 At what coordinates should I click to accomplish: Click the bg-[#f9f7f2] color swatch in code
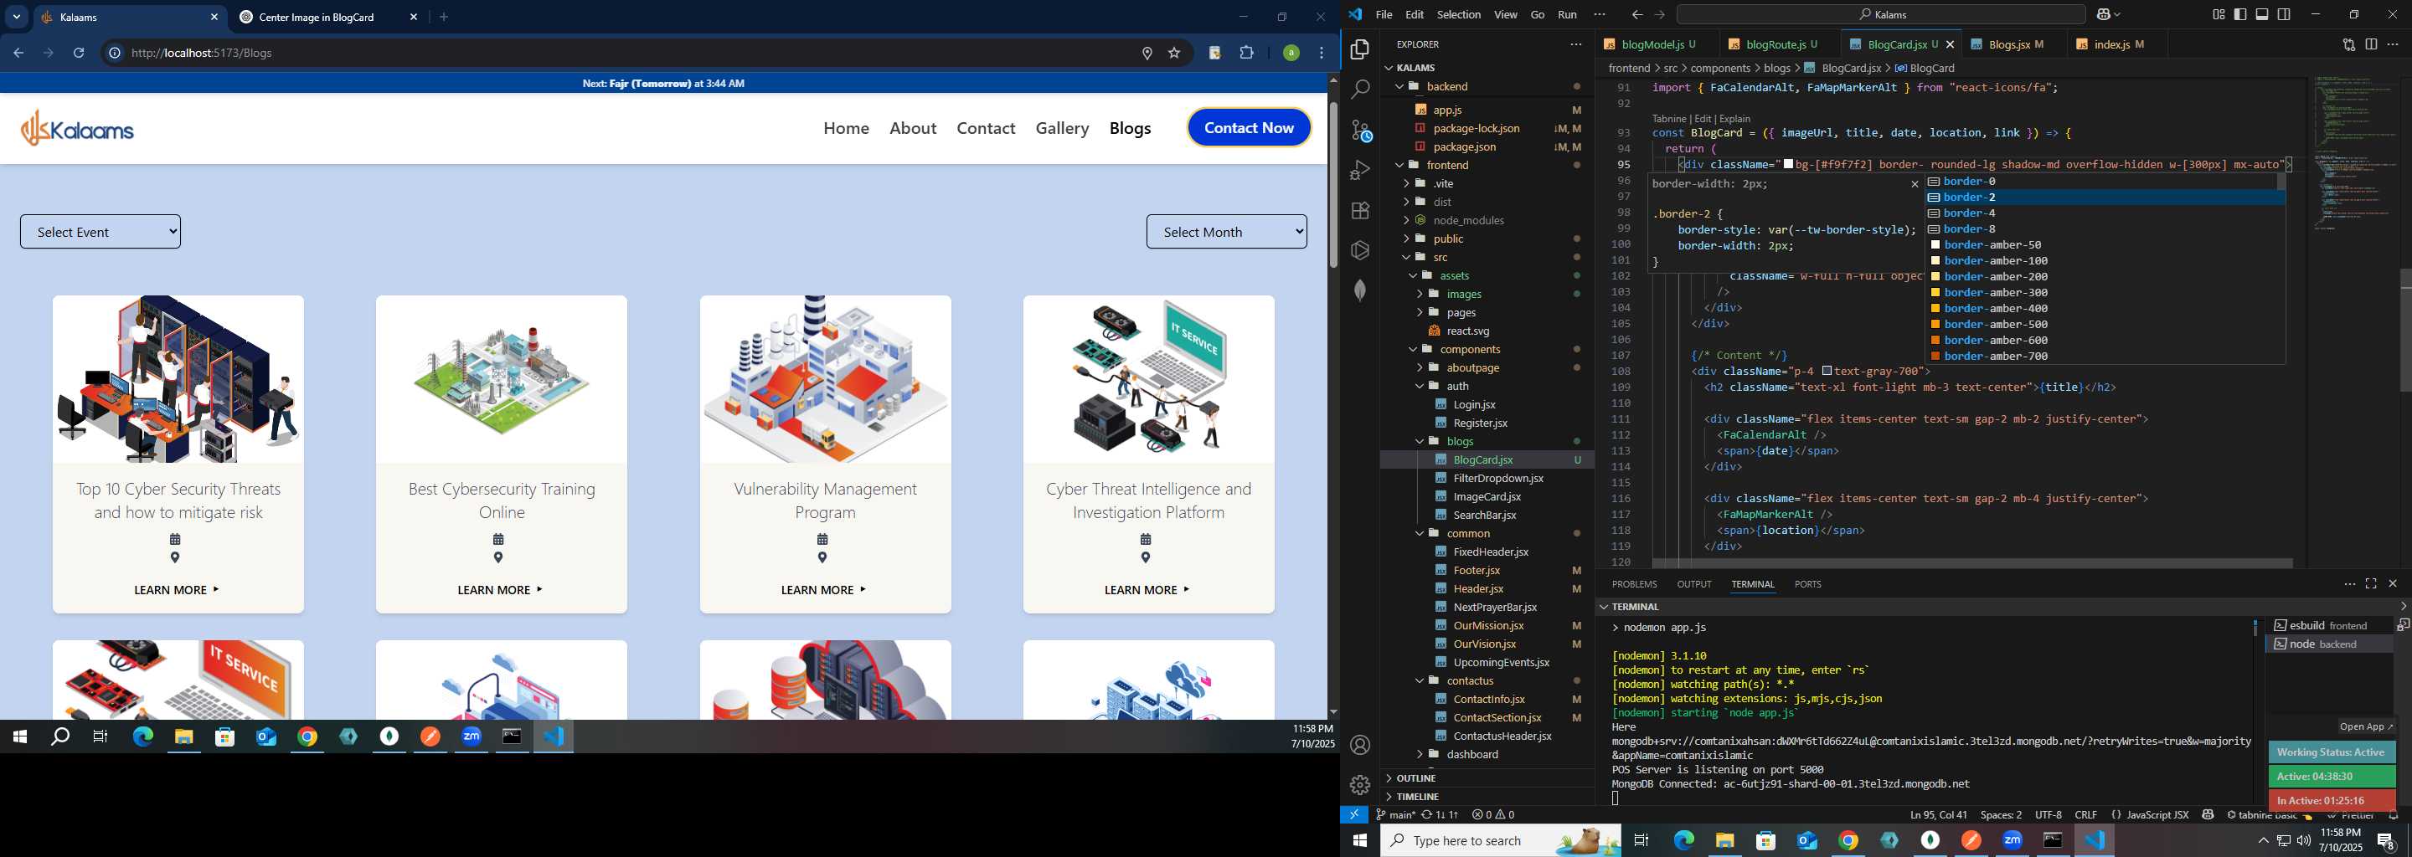click(x=1788, y=165)
